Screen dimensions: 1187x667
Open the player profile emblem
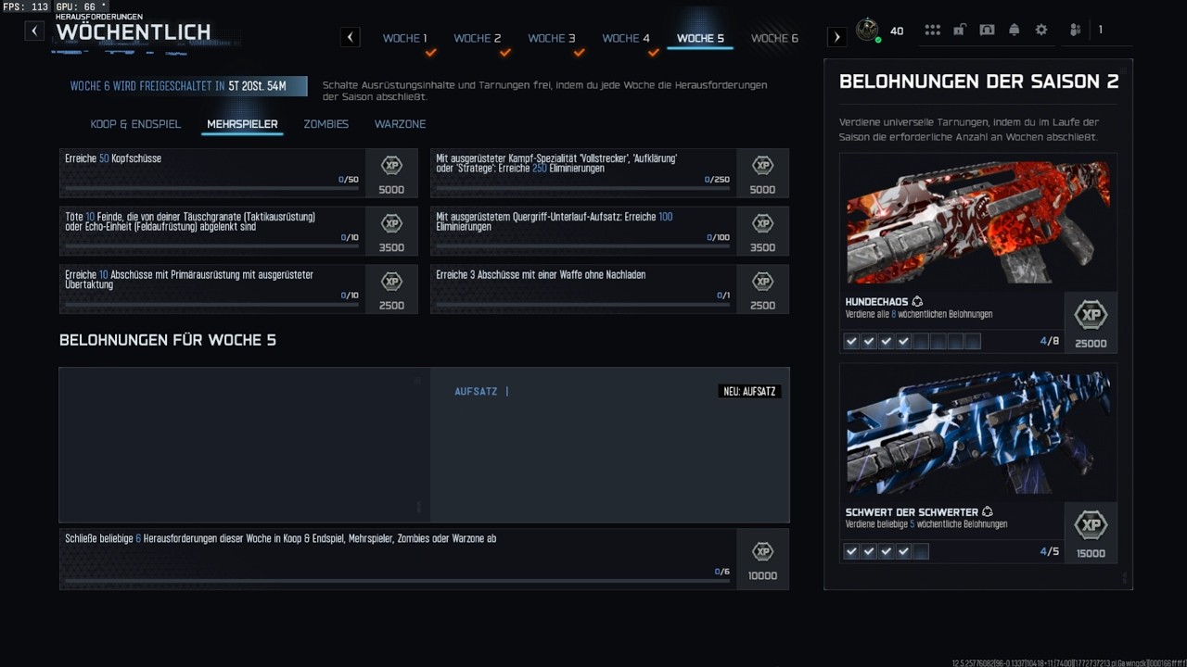868,30
